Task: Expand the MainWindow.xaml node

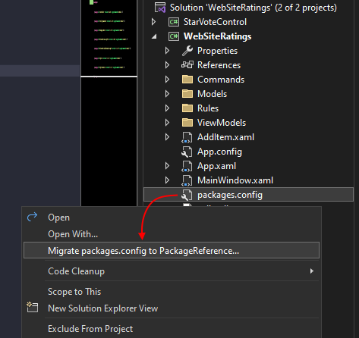Action: click(x=167, y=180)
